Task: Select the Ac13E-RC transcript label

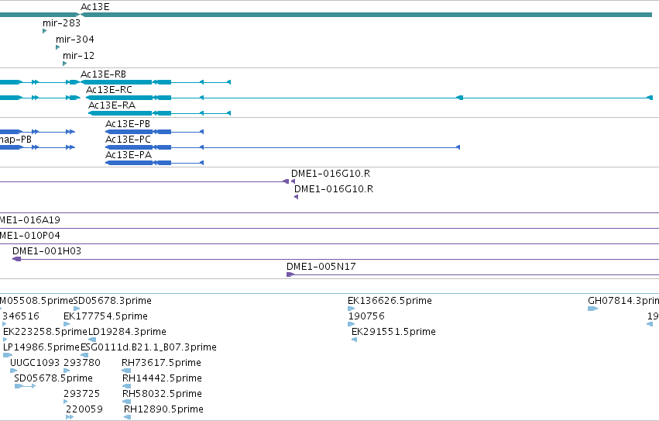Action: click(109, 90)
